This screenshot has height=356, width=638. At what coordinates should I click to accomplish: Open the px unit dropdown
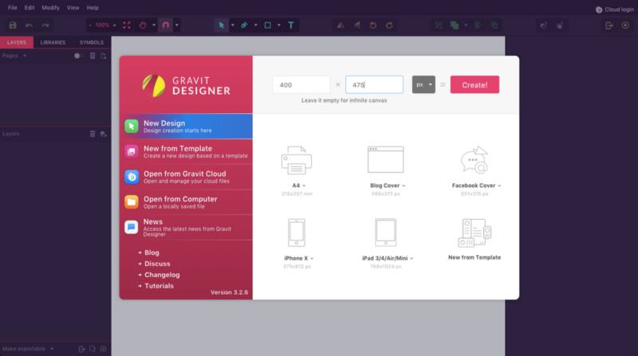(423, 84)
